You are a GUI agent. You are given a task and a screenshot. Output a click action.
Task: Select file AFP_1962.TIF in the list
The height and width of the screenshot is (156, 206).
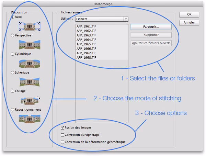click(x=102, y=31)
